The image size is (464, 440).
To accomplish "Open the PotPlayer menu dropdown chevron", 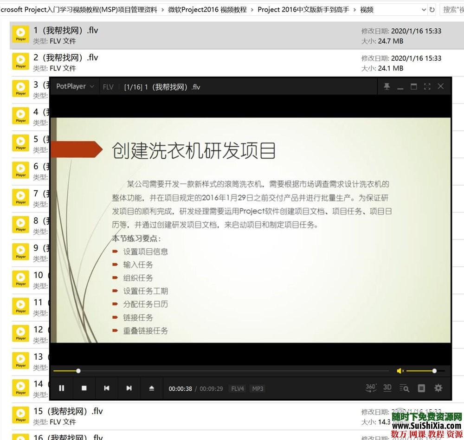I will 92,87.
